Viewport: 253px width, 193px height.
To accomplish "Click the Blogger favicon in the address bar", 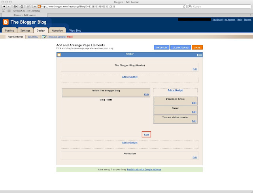I will pos(39,6).
